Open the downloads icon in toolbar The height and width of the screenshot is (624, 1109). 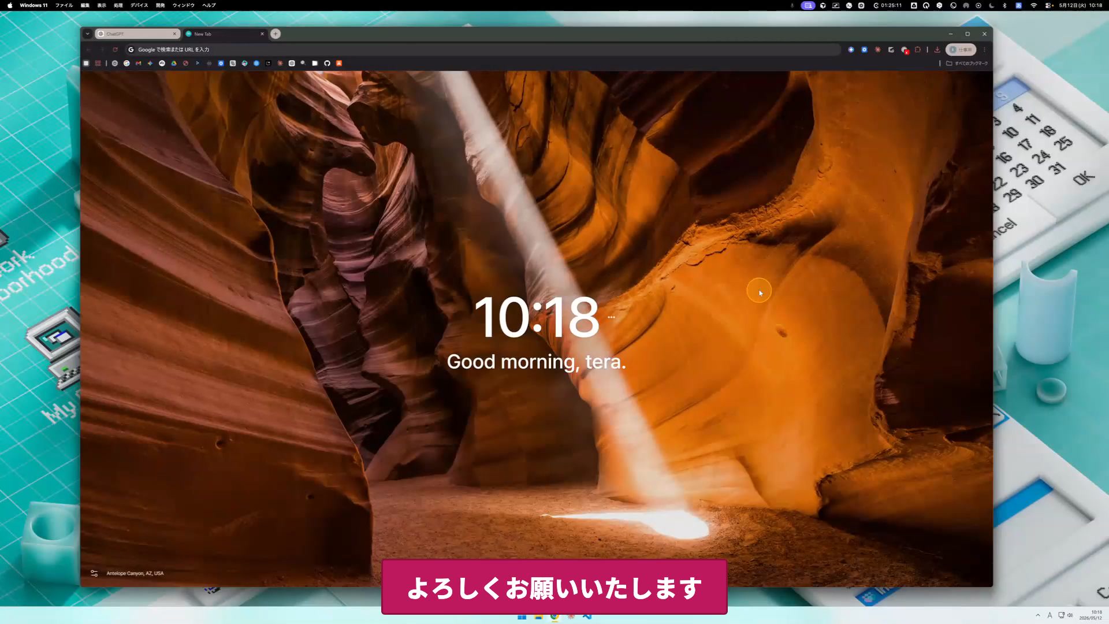(937, 50)
